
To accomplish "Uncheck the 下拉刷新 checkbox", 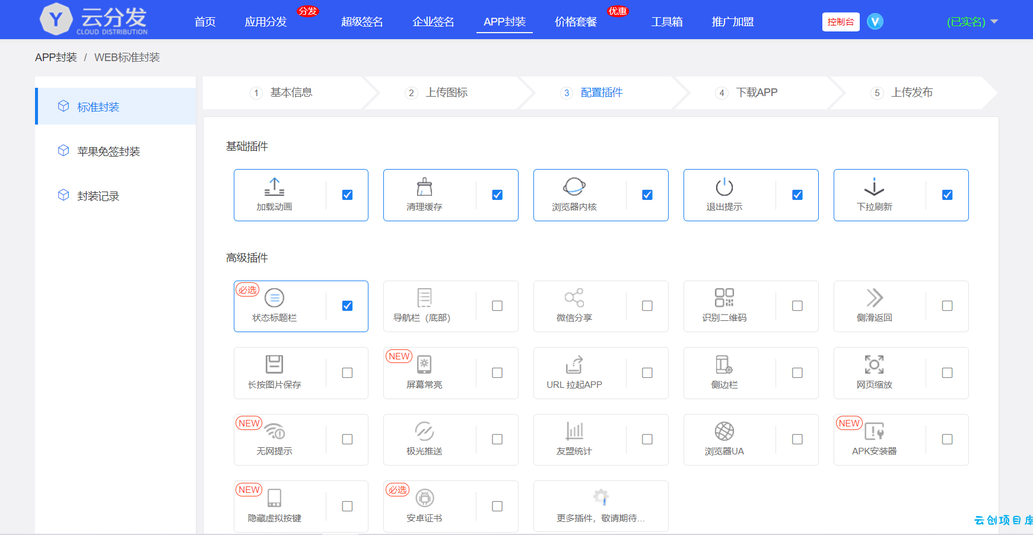I will click(x=948, y=195).
